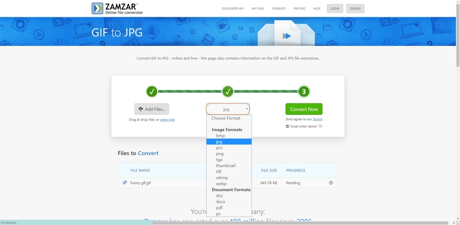Viewport: 460px width, 225px height.
Task: Pick webp in the image formats list
Action: (x=221, y=184)
